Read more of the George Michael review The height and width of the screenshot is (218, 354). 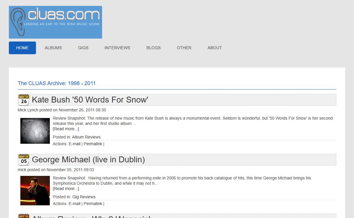[x=66, y=189]
